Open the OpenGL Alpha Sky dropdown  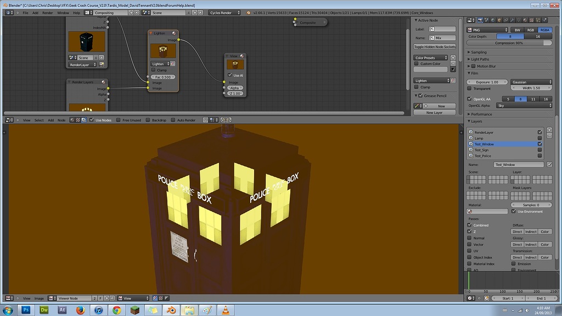click(524, 105)
